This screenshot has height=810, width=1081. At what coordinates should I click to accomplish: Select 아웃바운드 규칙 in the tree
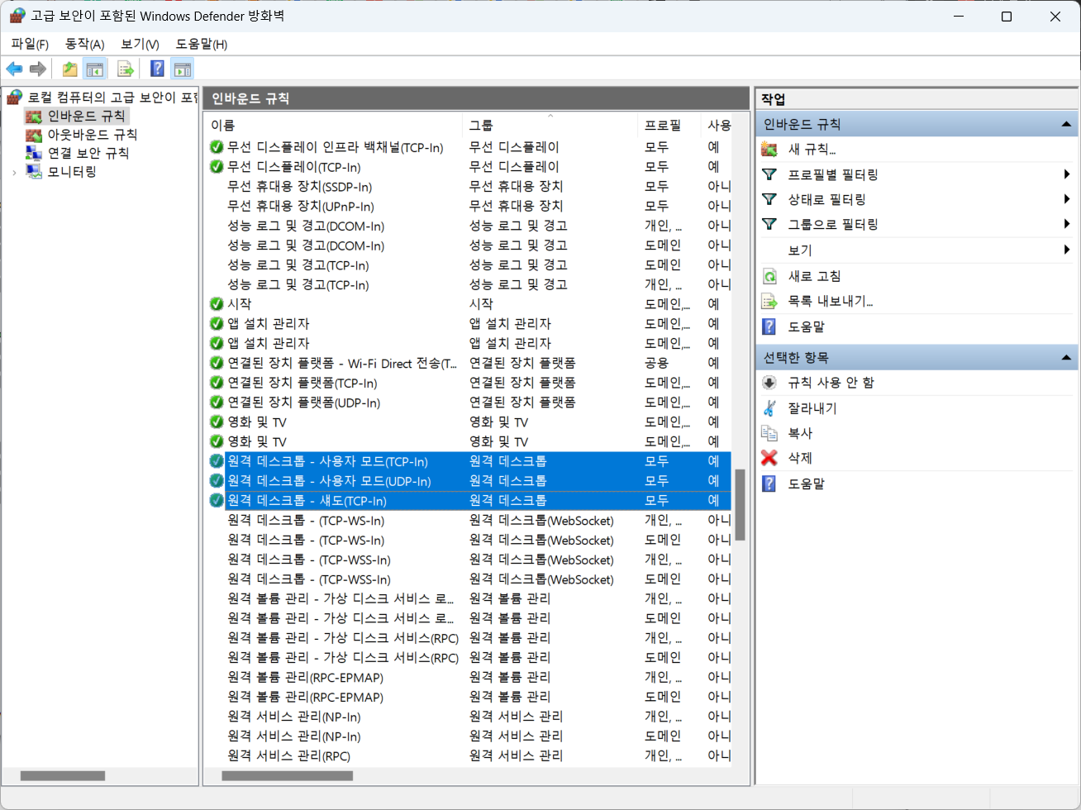92,135
